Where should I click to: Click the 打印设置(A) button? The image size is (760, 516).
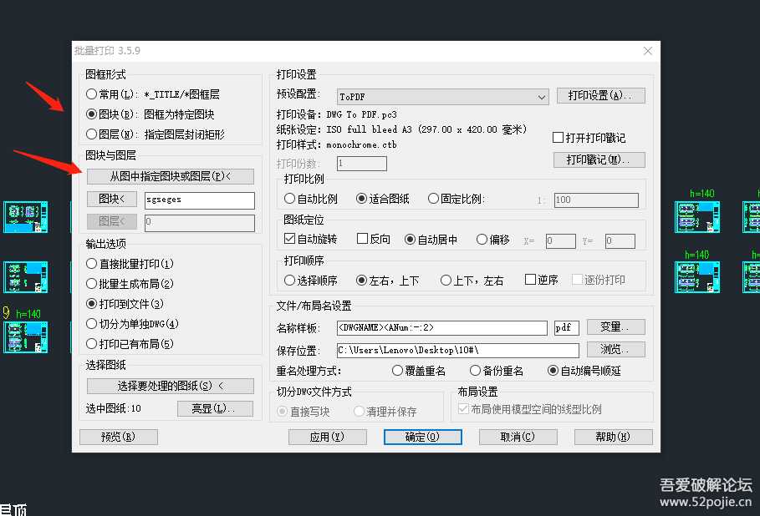tap(600, 95)
